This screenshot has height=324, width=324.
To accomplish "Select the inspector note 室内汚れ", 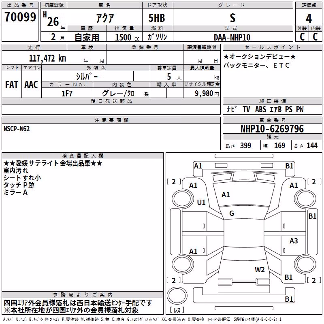I will point(16,171).
